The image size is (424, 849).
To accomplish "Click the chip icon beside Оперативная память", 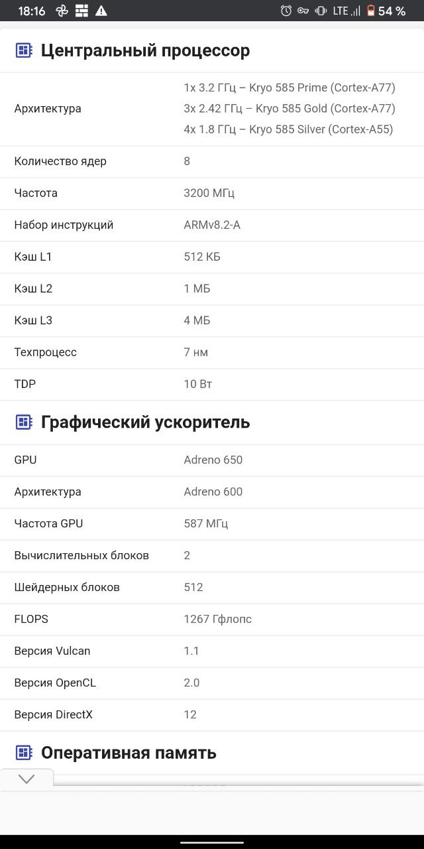I will click(x=24, y=752).
